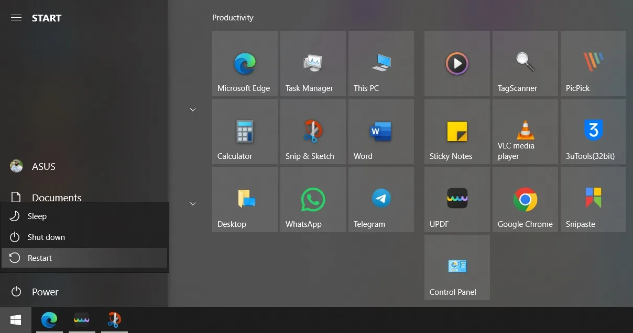
Task: Open the Desktop folder tile
Action: 245,199
